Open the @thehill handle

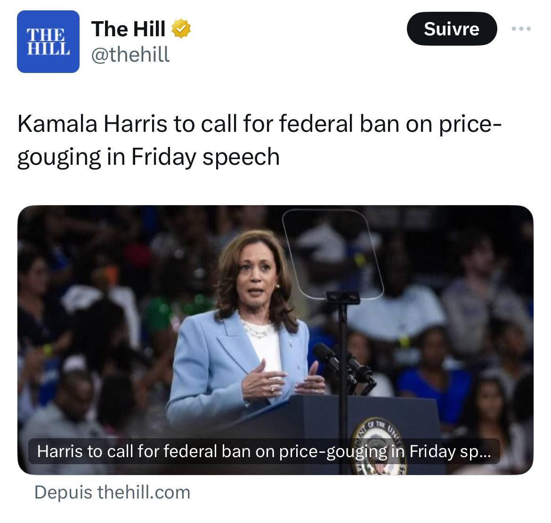click(x=130, y=55)
